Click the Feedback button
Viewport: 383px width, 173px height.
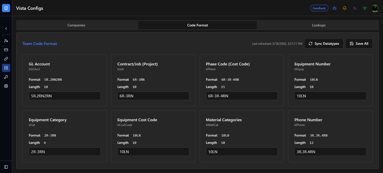pos(319,8)
